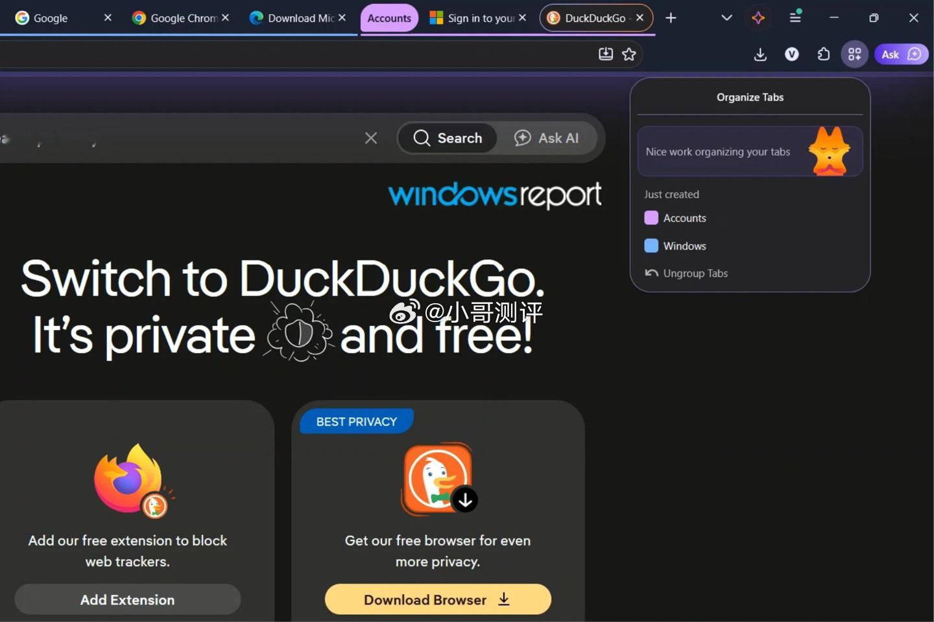Click the DuckDuckGo browser app icon

tap(438, 479)
